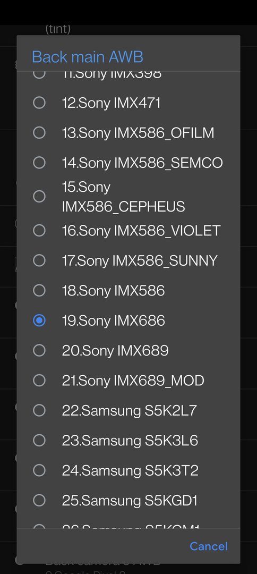Click the selected 19.Sony IMX686 radio
Screen dimensions: 257x574
point(39,320)
